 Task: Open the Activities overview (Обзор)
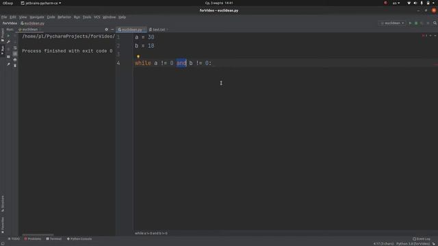8,3
